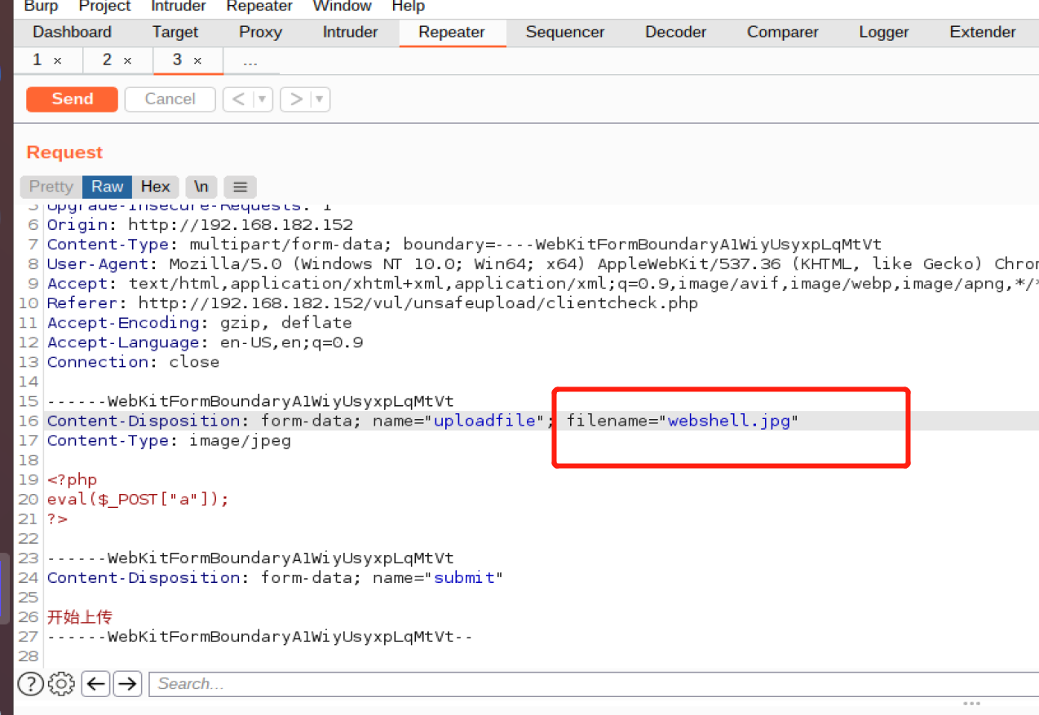The width and height of the screenshot is (1039, 715).
Task: Close Repeater tab 2 with its x
Action: (127, 61)
